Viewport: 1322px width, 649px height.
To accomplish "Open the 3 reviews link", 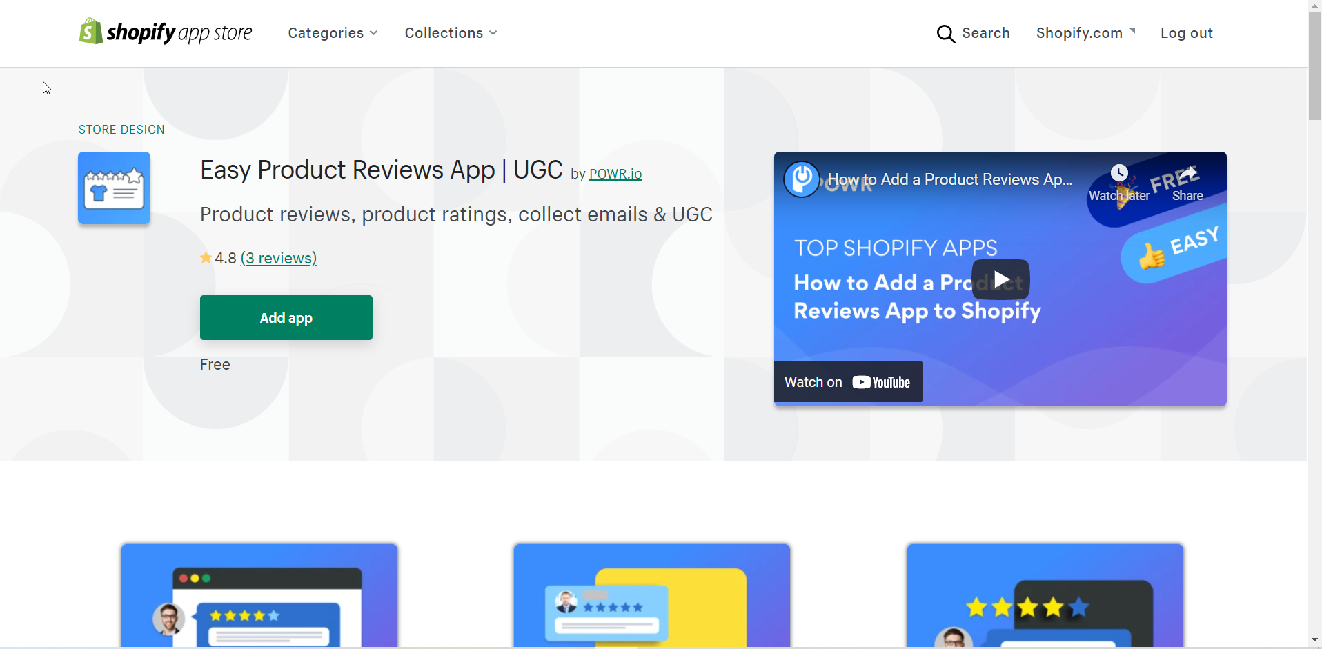I will point(279,258).
